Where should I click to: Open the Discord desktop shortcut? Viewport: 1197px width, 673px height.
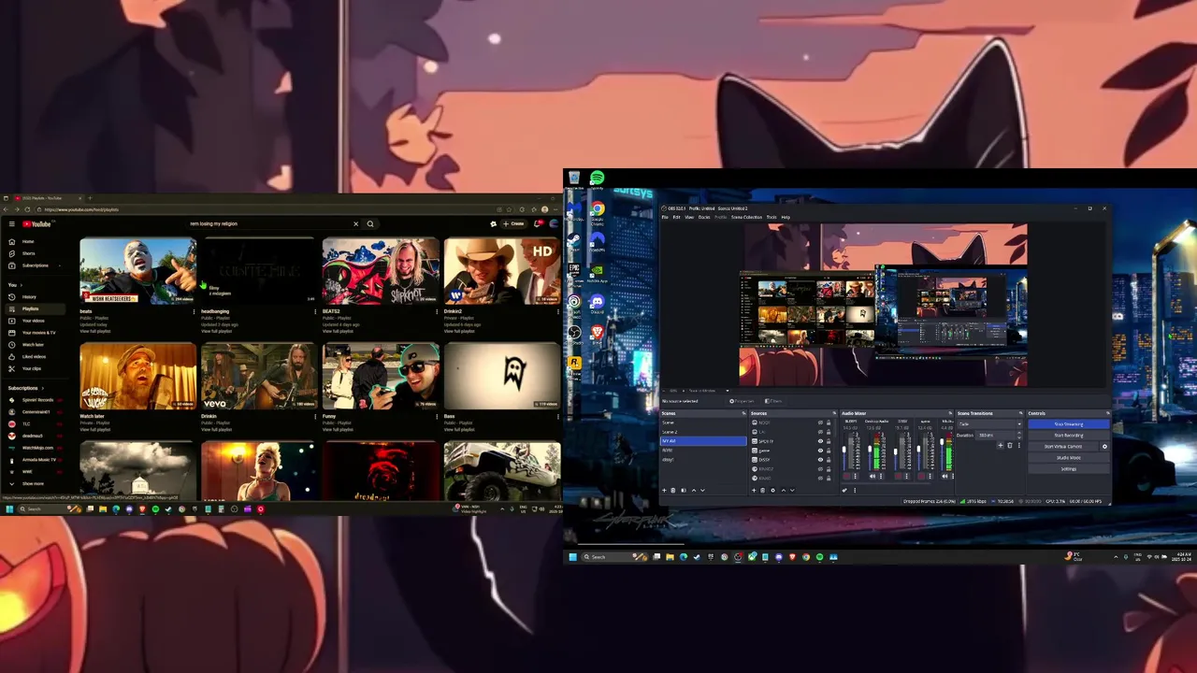tap(598, 304)
